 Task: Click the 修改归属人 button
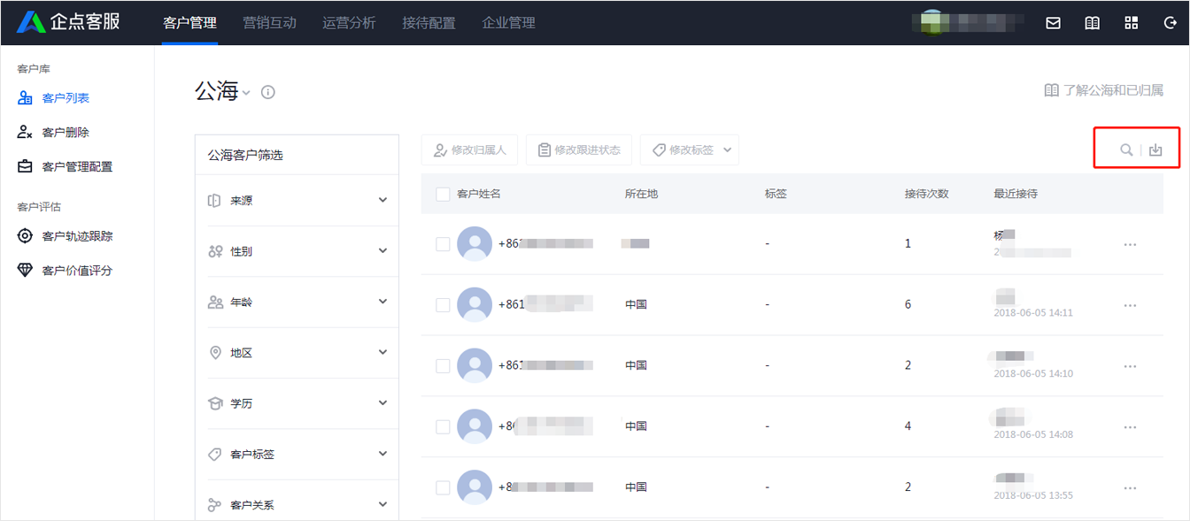[469, 150]
